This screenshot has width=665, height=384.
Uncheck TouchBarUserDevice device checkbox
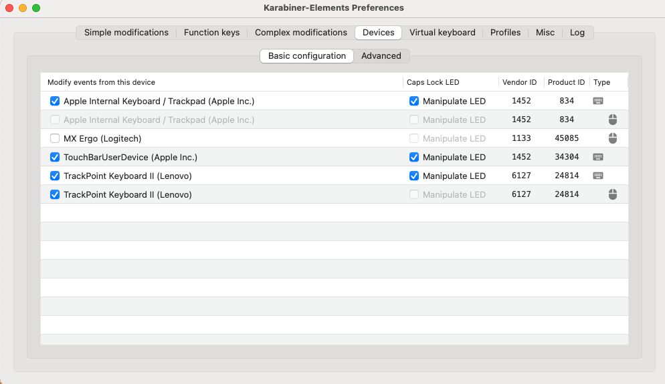[55, 157]
